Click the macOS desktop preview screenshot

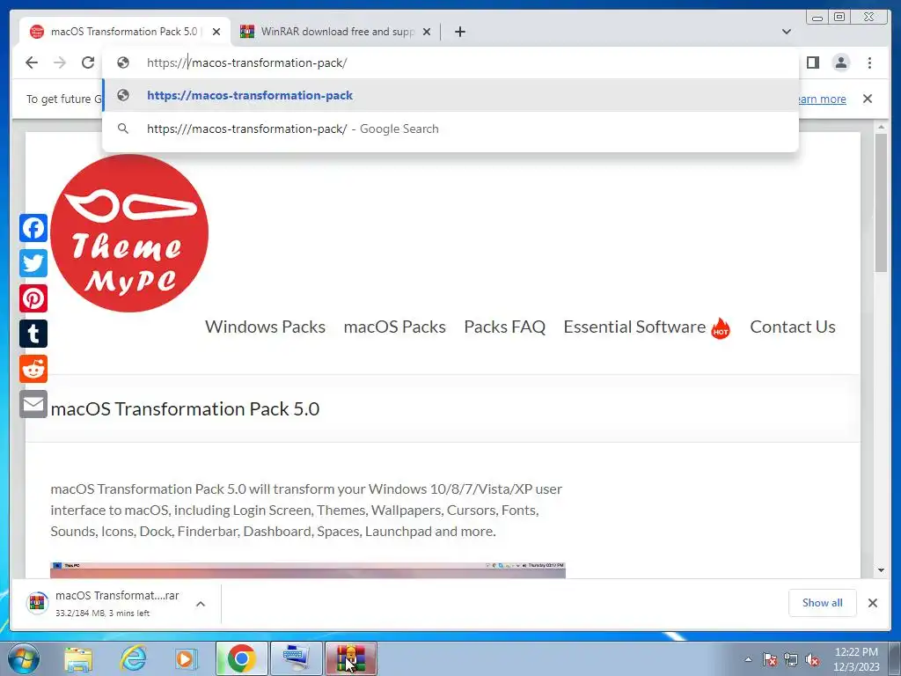[308, 570]
